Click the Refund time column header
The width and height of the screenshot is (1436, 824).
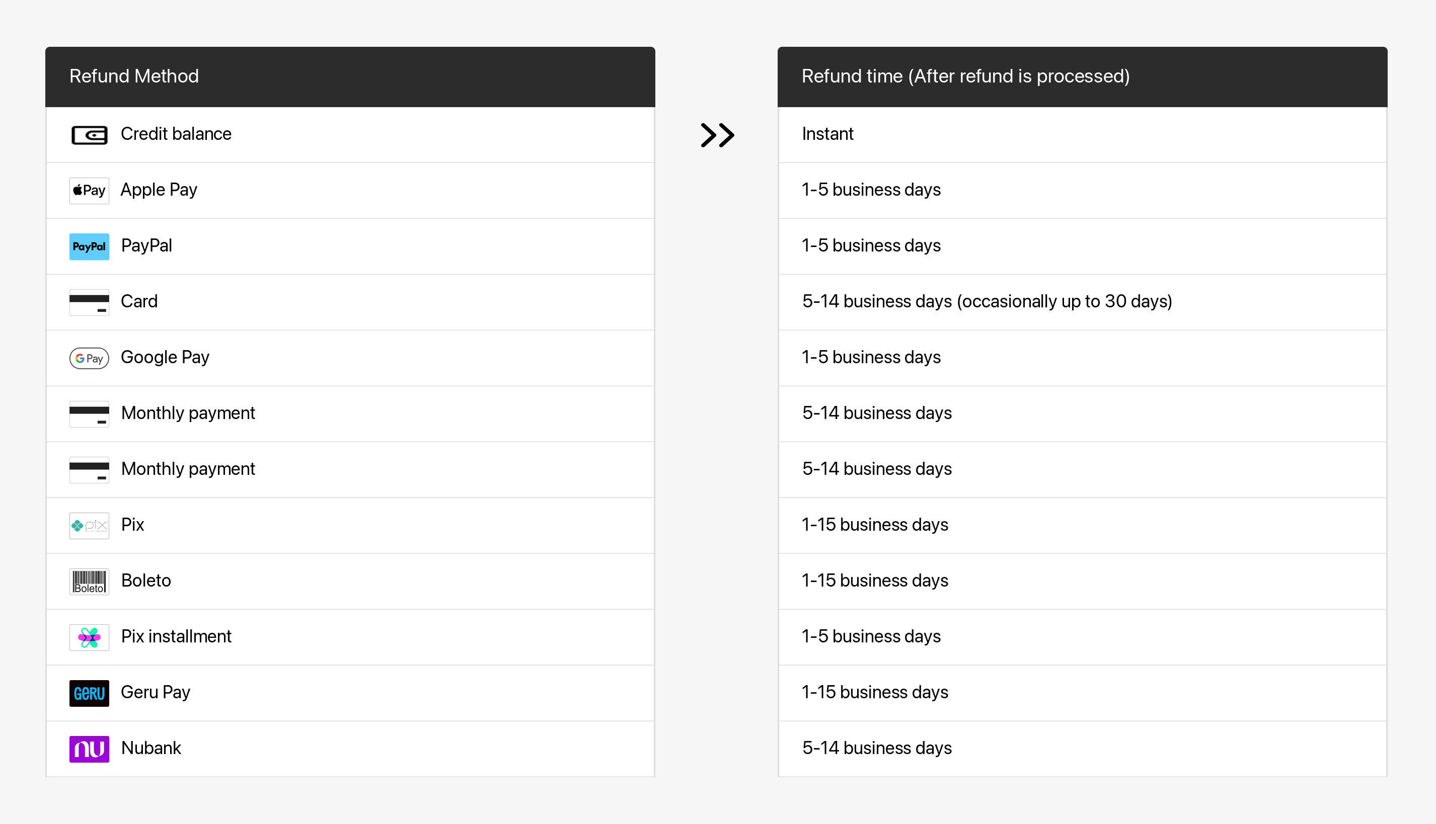[965, 76]
